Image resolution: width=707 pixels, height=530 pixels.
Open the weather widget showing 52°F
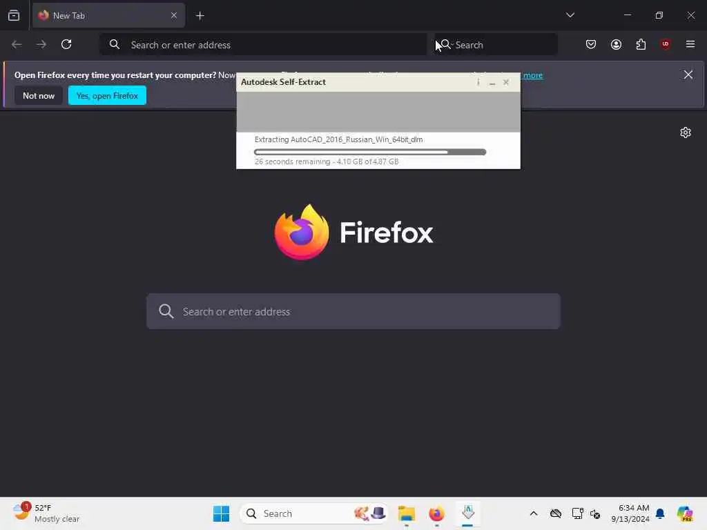click(46, 513)
